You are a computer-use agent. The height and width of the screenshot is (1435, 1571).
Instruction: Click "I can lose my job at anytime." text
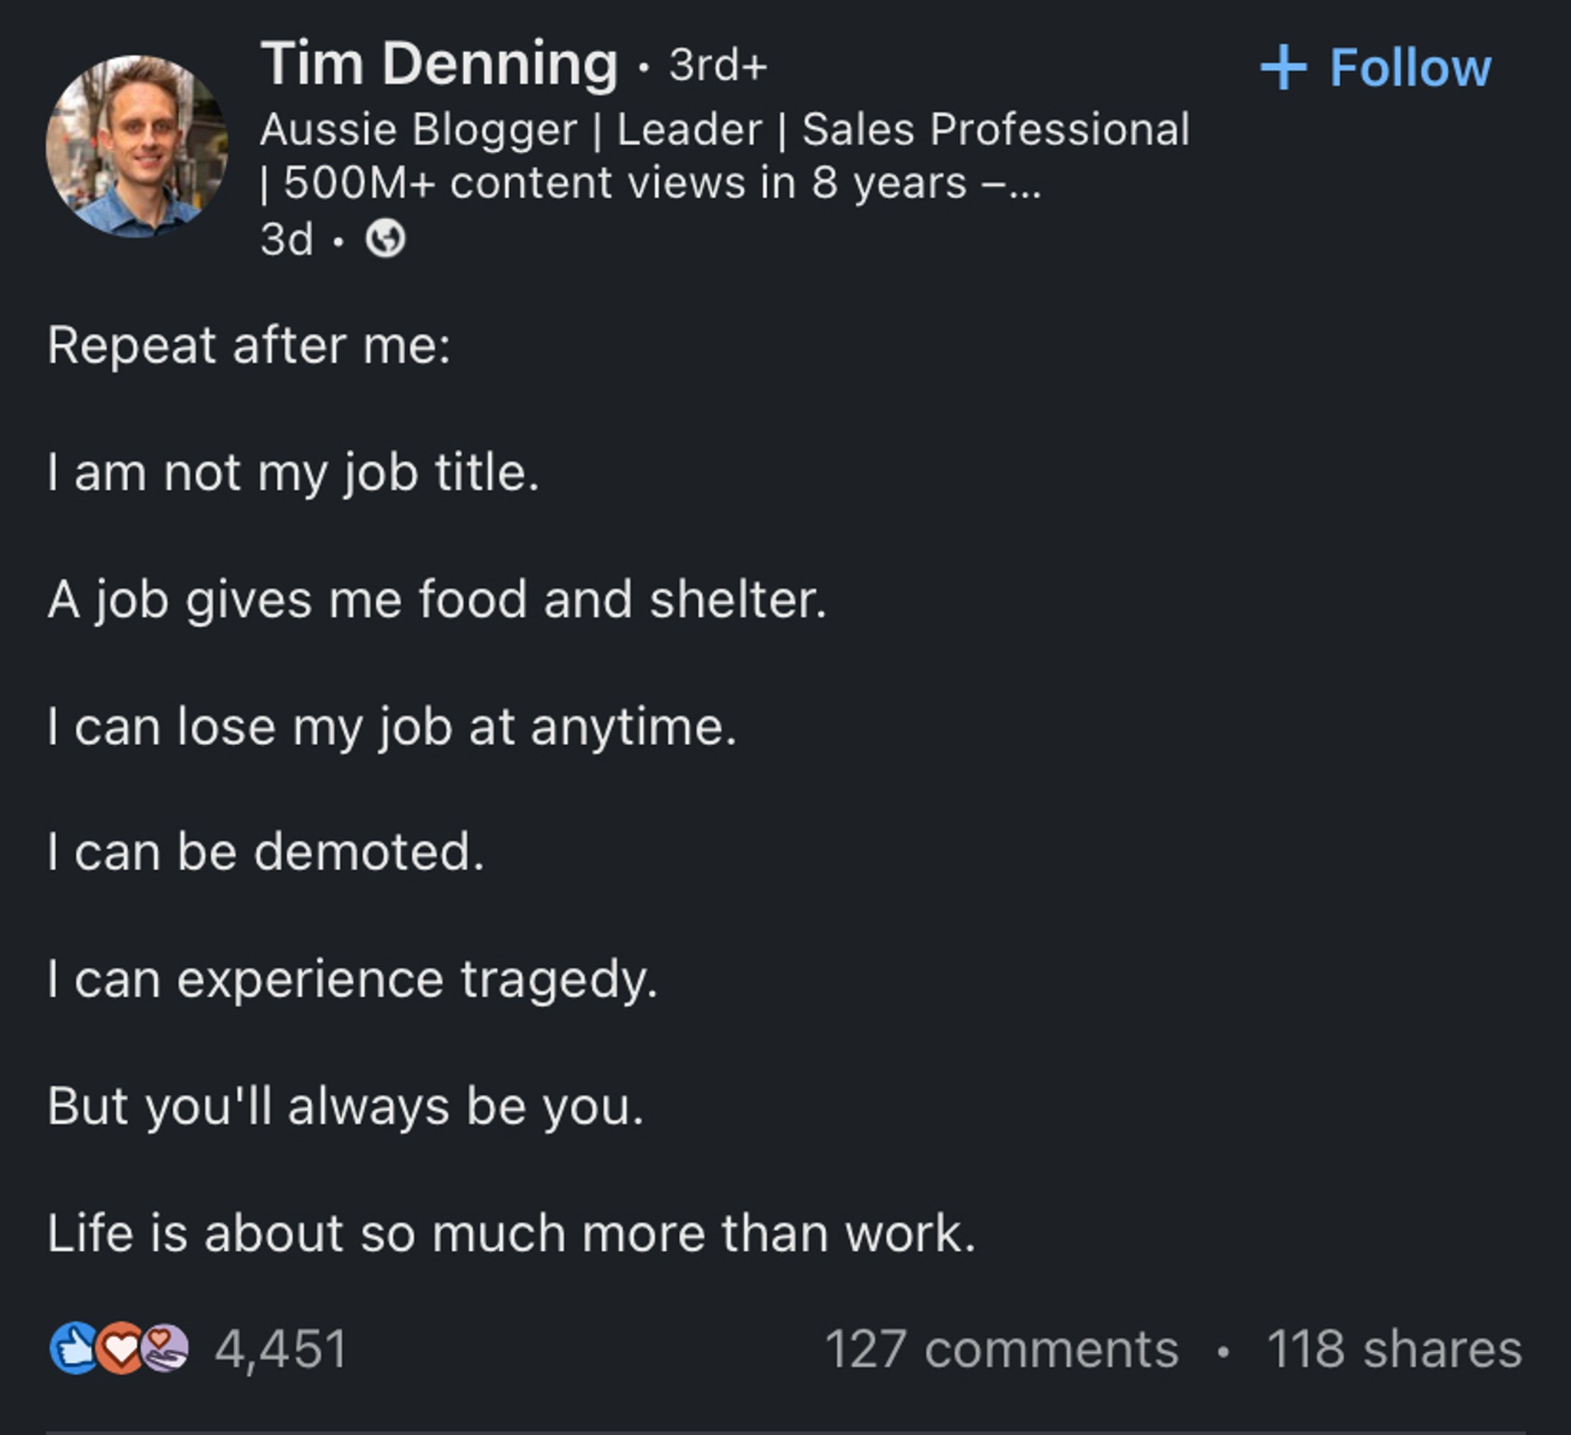pyautogui.click(x=392, y=727)
